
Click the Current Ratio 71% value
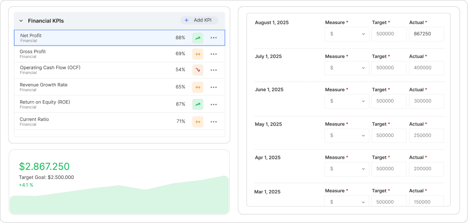(181, 121)
